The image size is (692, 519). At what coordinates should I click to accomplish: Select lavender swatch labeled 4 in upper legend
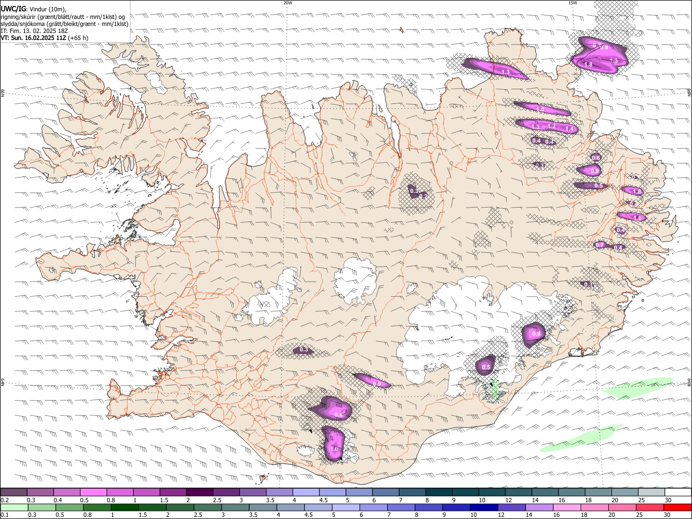(306, 492)
